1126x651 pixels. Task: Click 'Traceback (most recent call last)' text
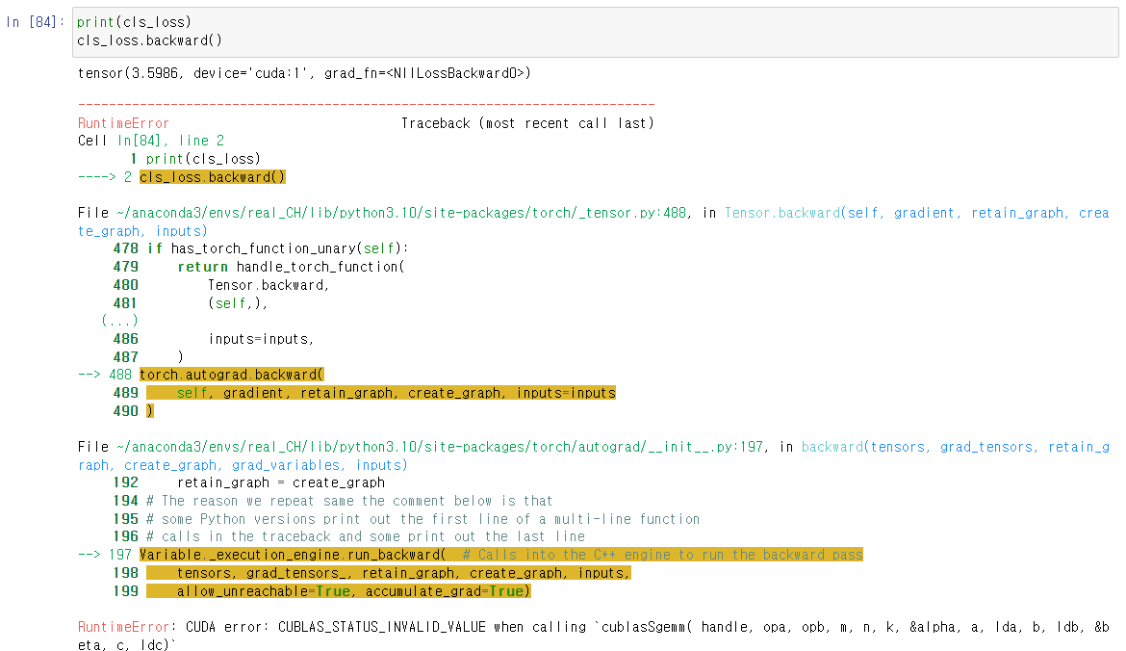[527, 123]
